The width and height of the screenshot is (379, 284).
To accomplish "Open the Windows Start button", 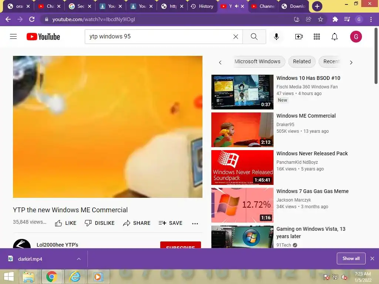I will [x=9, y=277].
